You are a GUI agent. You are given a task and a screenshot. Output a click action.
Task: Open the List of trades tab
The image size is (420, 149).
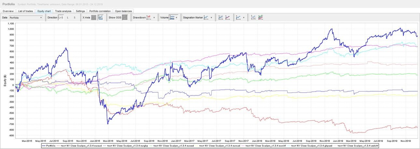(26, 11)
